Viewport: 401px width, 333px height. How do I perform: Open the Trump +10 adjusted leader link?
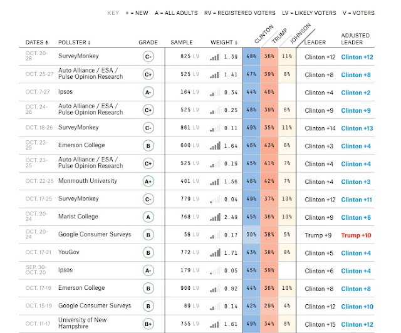click(x=356, y=235)
